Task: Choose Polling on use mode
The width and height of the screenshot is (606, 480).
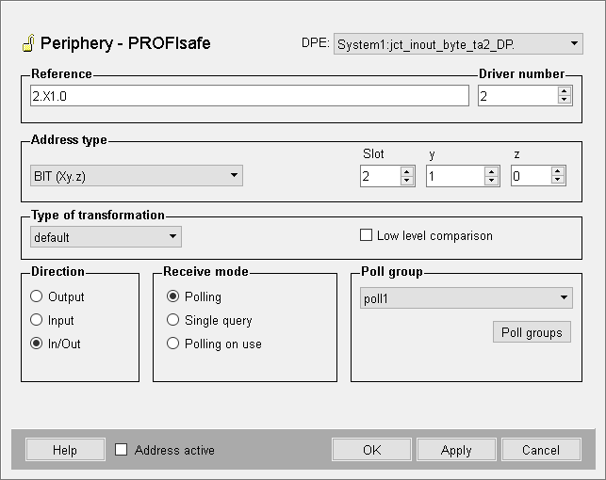Action: click(x=172, y=344)
